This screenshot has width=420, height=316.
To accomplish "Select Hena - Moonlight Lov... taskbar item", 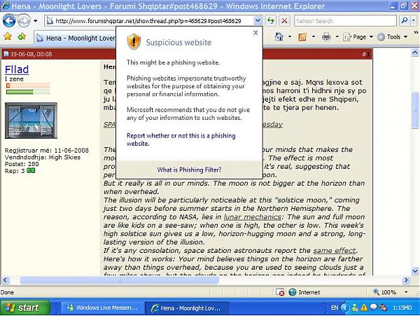I will coord(187,308).
